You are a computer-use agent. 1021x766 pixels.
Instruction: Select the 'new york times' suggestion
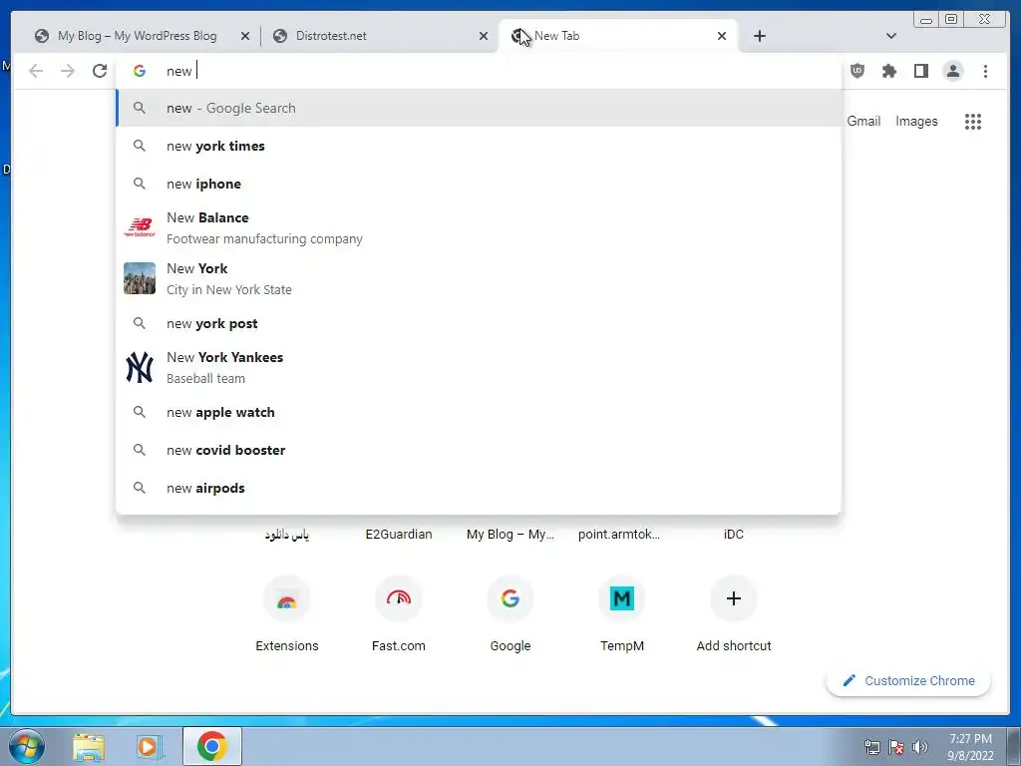tap(479, 146)
